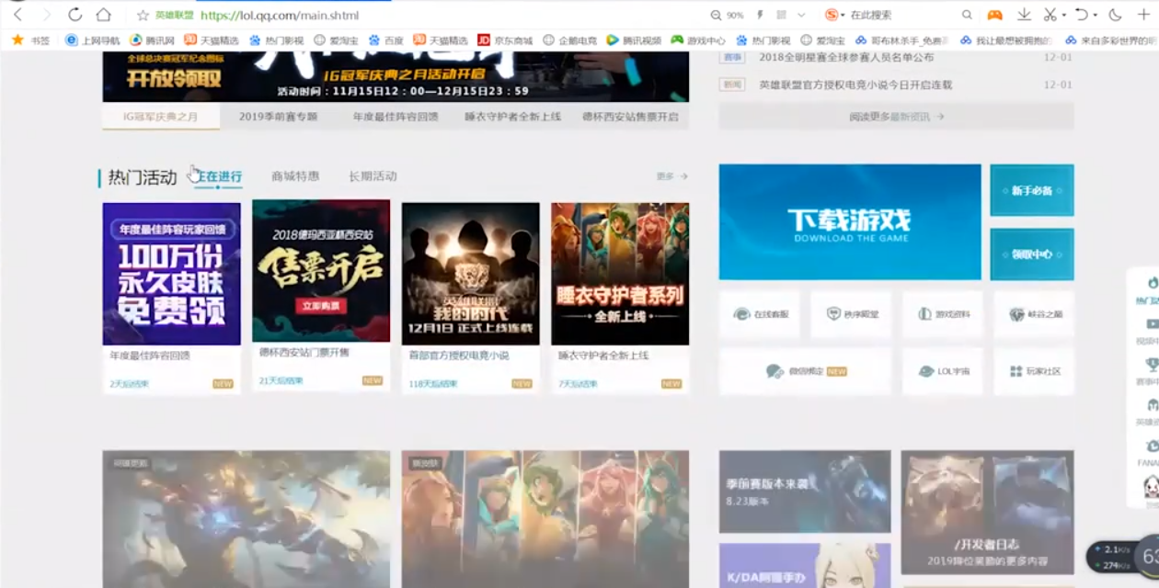1159x588 pixels.
Task: Open the 售票开启 Demacia Cup card image
Action: coord(321,271)
